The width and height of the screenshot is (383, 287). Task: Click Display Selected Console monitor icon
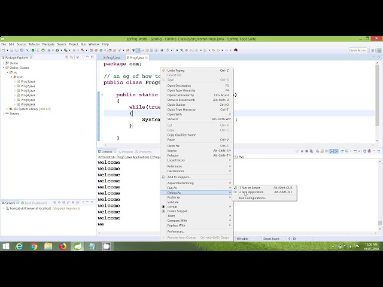[346, 151]
